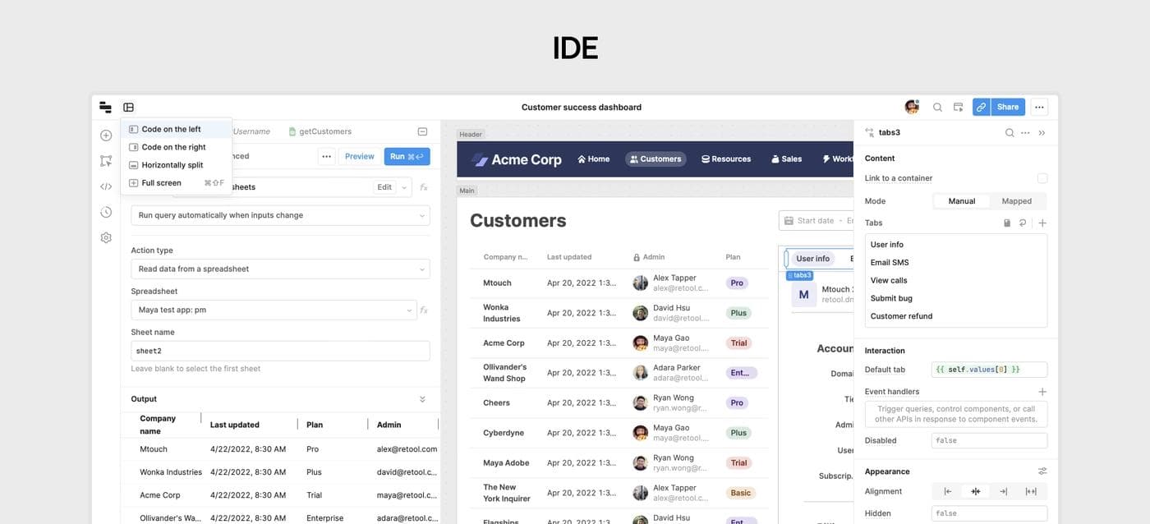Open Appearance section settings sliders icon
Viewport: 1150px width, 524px height.
coord(1042,471)
